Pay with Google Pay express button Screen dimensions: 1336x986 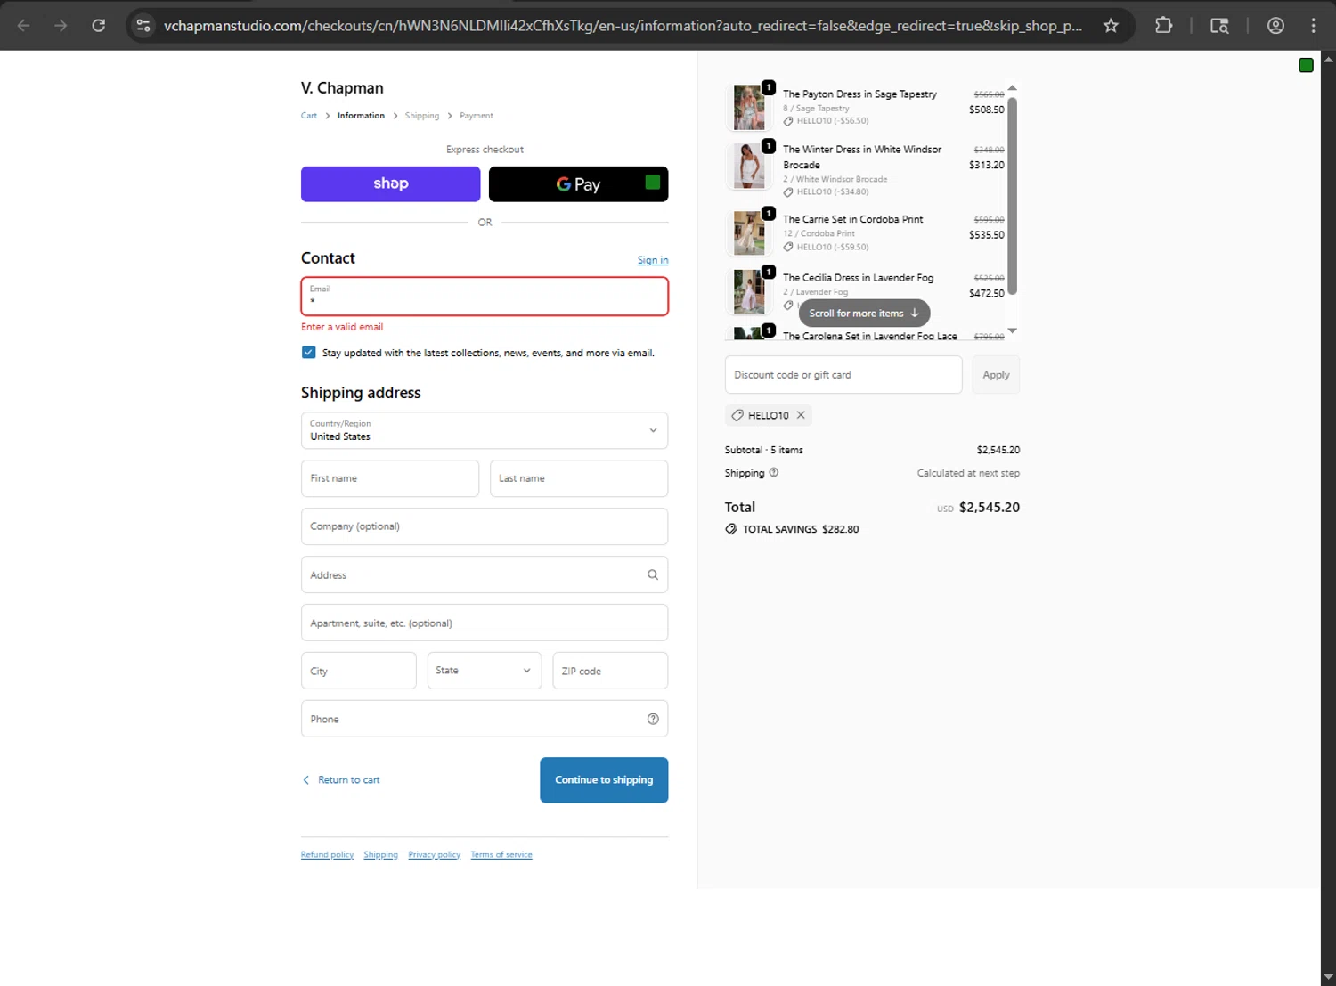(x=578, y=184)
